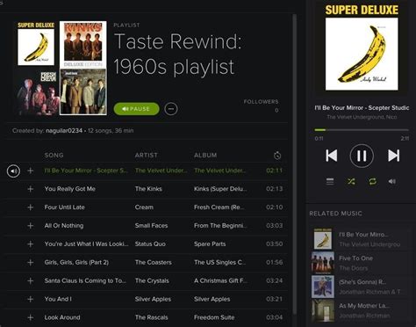Open creator profile naguilar0234

pyautogui.click(x=64, y=131)
